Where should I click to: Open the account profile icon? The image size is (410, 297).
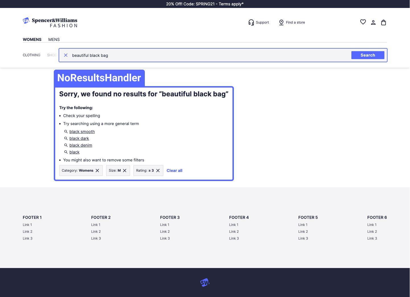[x=373, y=22]
